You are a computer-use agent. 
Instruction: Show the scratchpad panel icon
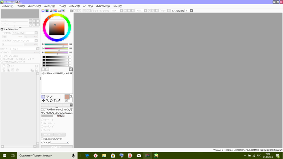click(x=63, y=11)
